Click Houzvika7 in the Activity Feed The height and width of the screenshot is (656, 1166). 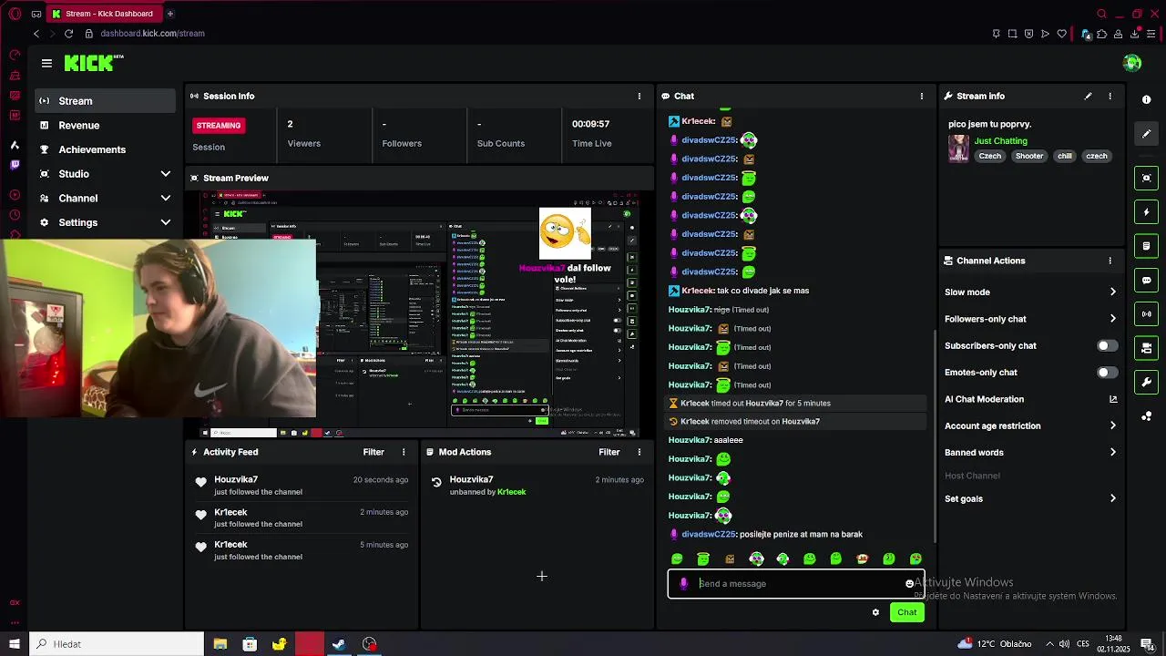236,479
